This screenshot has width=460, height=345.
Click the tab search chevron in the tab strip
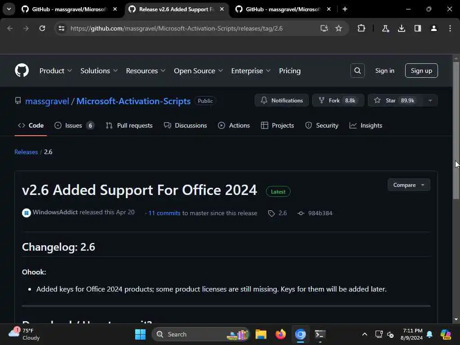(x=9, y=9)
